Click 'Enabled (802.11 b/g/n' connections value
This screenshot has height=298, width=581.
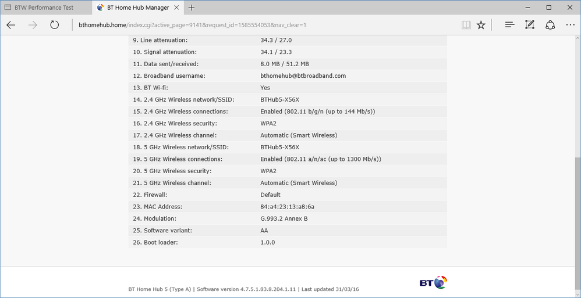pos(317,112)
